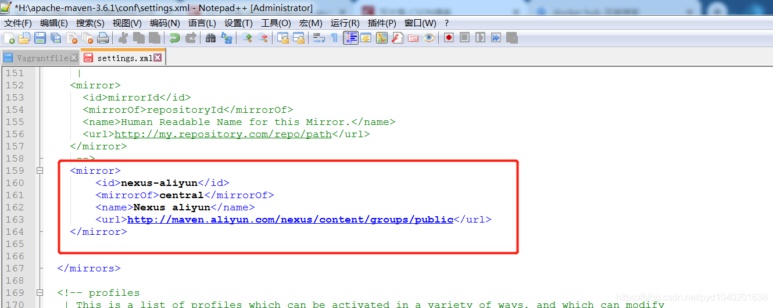
Task: Click 'Human Readable Name for this Mirror.' text
Action: tap(236, 122)
